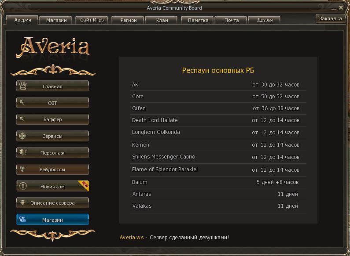
Task: Click the cross icon on Сервисы button
Action: pyautogui.click(x=22, y=136)
